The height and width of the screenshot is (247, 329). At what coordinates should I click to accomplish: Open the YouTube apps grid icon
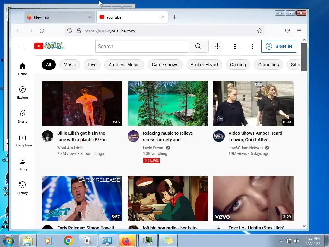pyautogui.click(x=237, y=46)
